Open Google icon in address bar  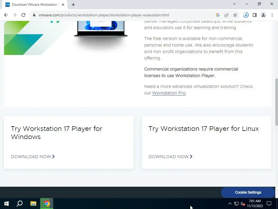click(x=218, y=15)
